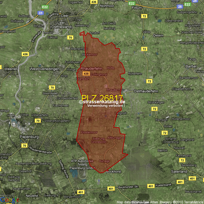Click the blue 28 highway shield
Image resolution: width=204 pixels, height=204 pixels.
(180, 7)
